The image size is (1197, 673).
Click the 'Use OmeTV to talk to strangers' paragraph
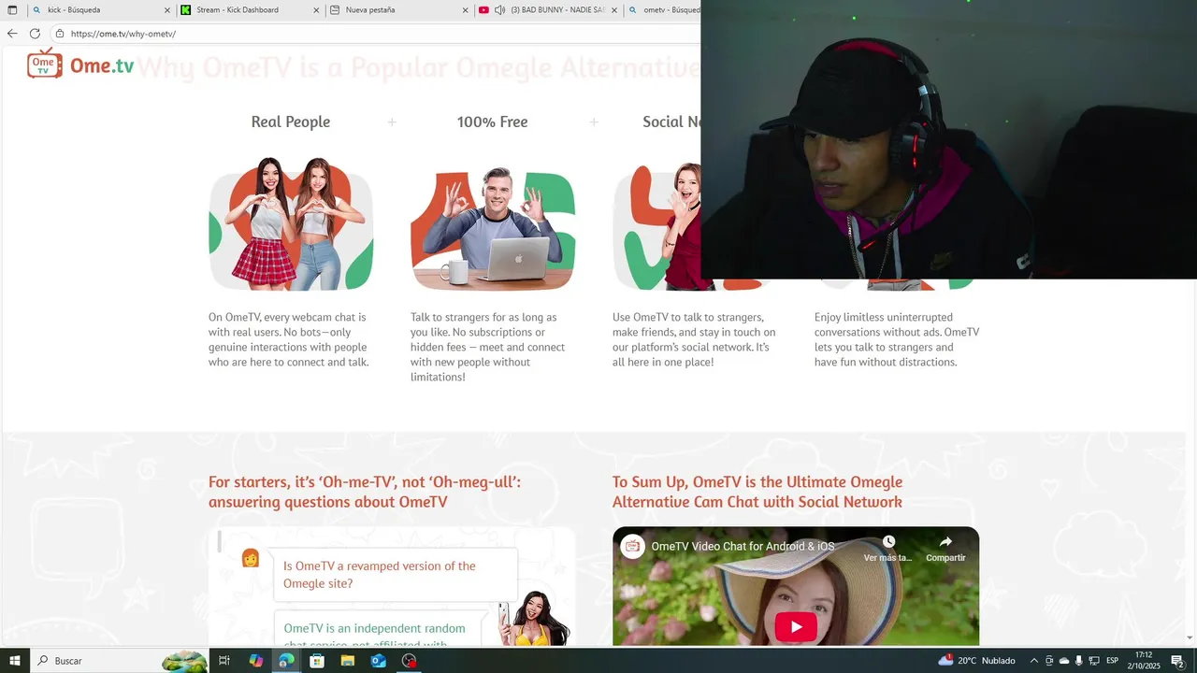[x=694, y=339]
